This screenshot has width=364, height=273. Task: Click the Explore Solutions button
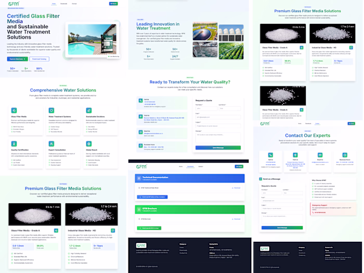(x=17, y=59)
